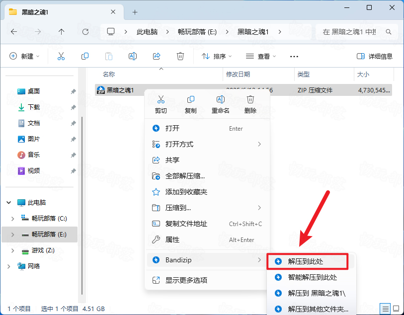Open the 查看 view dropdown
The image size is (404, 315).
coord(261,56)
